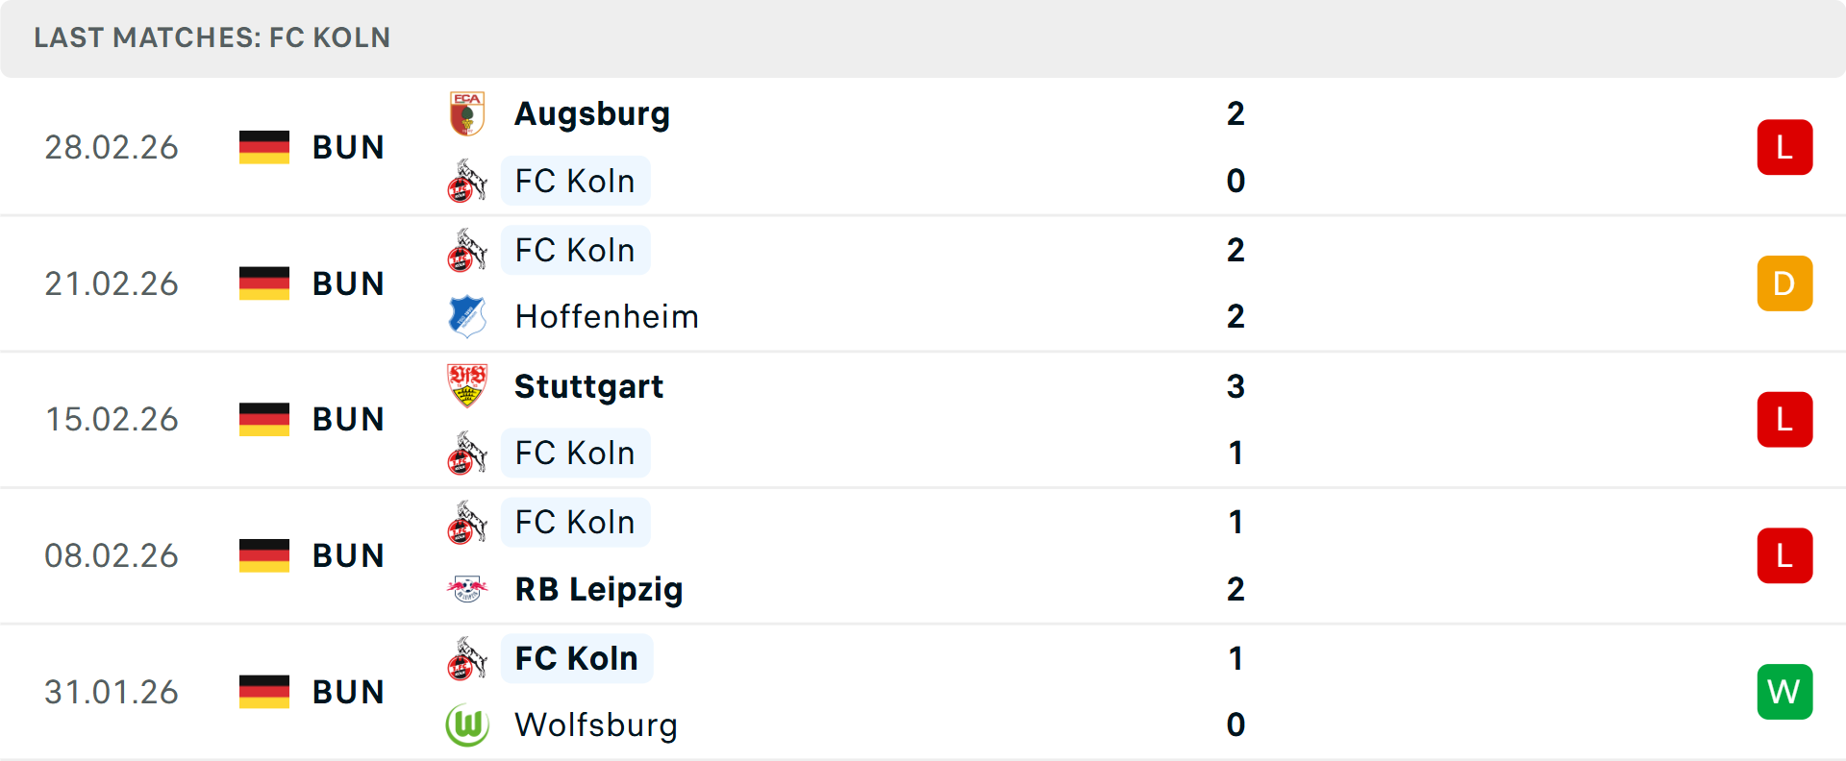Open the Augsburg team link
This screenshot has height=761, width=1846.
(x=592, y=114)
